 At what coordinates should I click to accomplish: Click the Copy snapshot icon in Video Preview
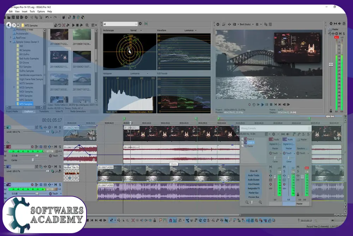(266, 24)
